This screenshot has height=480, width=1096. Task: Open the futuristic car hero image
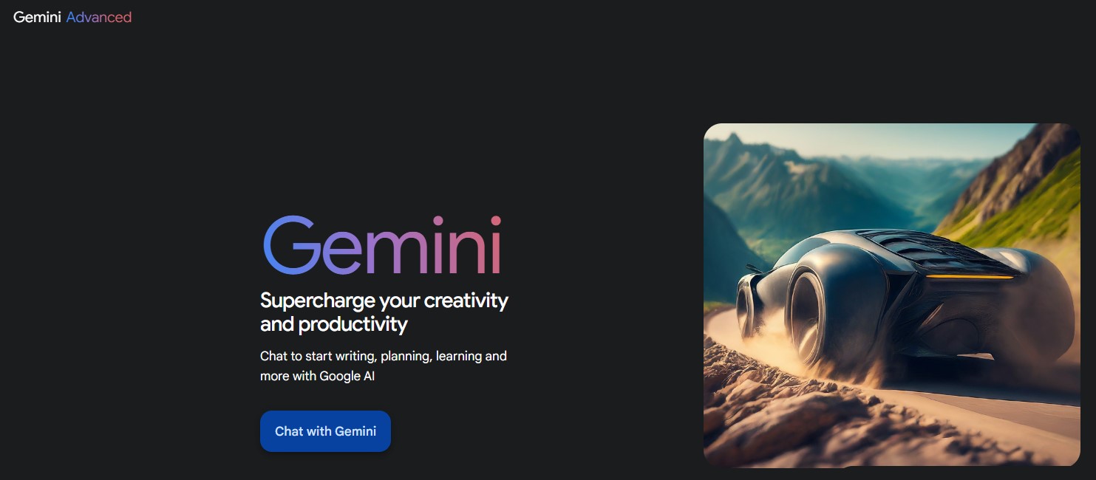(891, 295)
